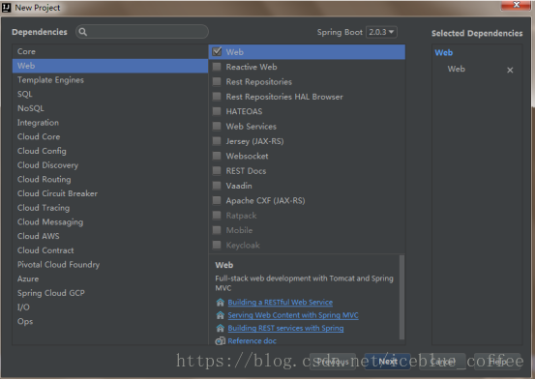The width and height of the screenshot is (535, 380).
Task: Tick the Apache CXF (JAX-RS) checkbox
Action: tap(217, 200)
